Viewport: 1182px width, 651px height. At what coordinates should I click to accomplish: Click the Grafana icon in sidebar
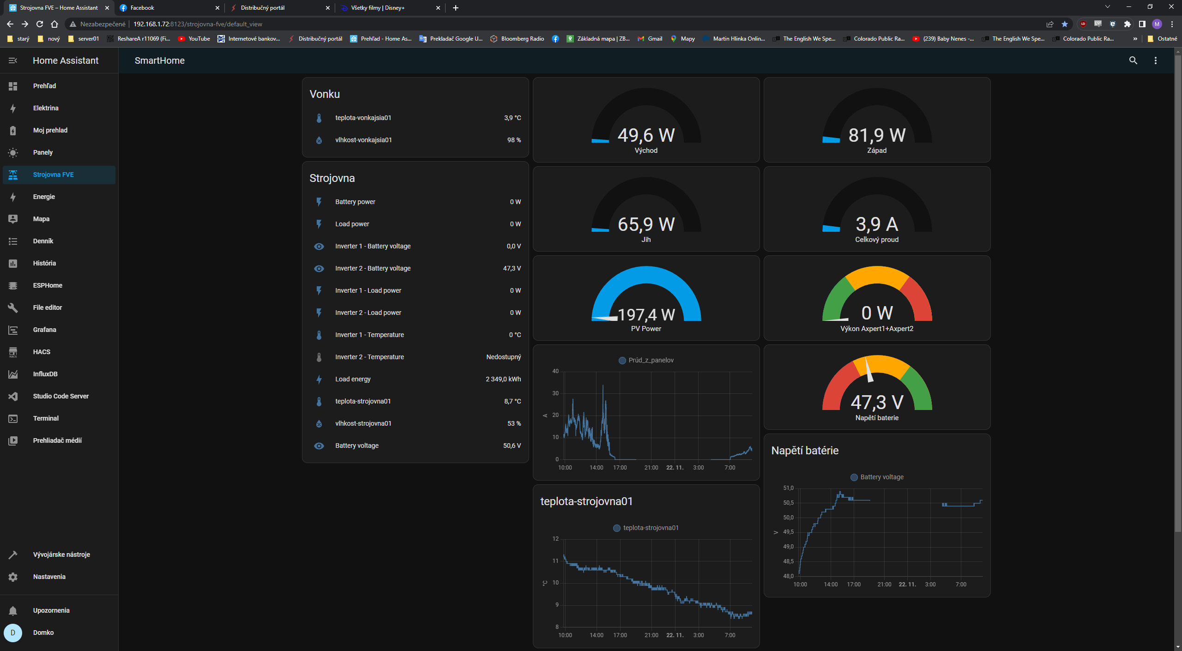[x=13, y=330]
